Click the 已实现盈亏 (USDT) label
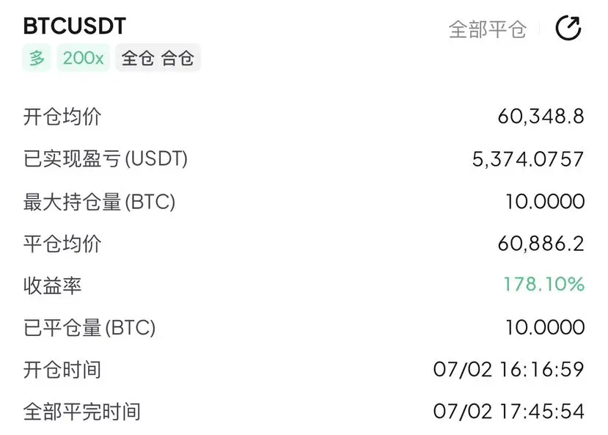Viewport: 608px width, 435px height. (106, 159)
